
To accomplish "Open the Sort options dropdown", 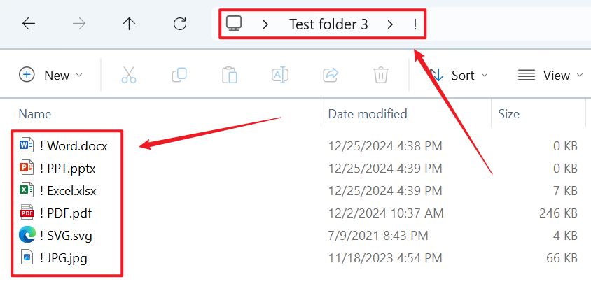I will (x=459, y=75).
